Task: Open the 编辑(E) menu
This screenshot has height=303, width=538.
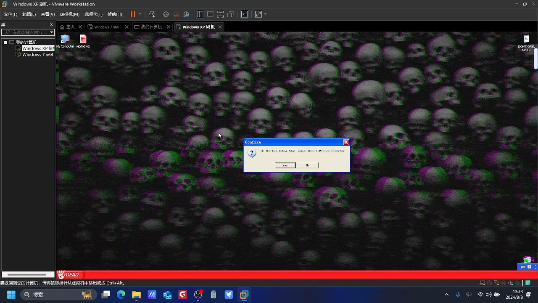Action: (29, 14)
